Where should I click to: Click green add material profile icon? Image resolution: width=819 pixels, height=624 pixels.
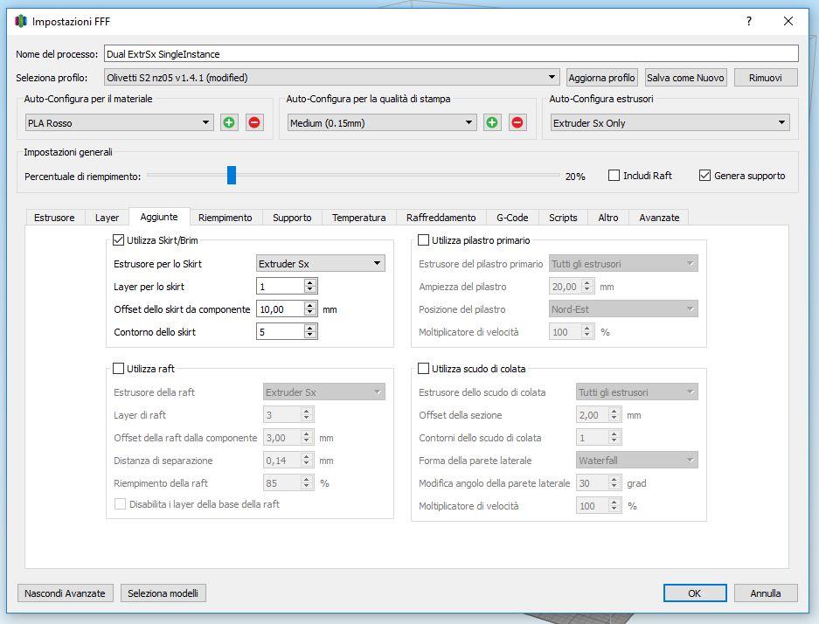click(x=229, y=123)
